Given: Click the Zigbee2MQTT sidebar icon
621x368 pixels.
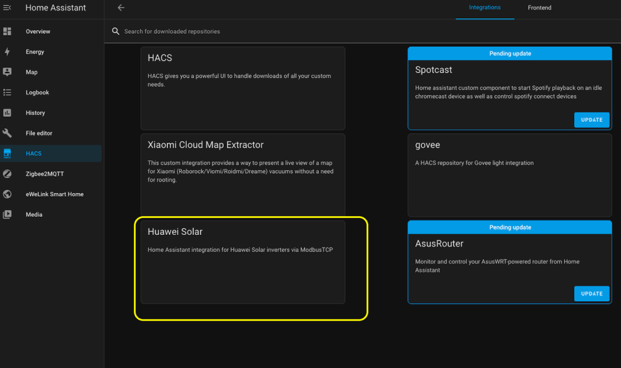Looking at the screenshot, I should pyautogui.click(x=7, y=174).
